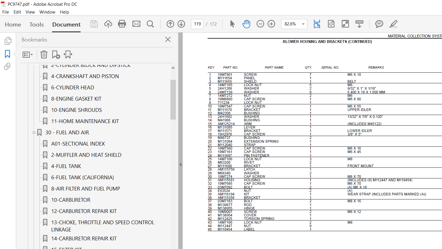Select the arrow Selection tool

point(233,24)
